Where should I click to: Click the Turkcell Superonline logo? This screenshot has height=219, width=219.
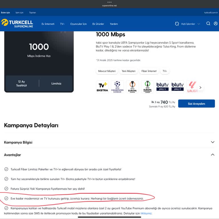[17, 23]
